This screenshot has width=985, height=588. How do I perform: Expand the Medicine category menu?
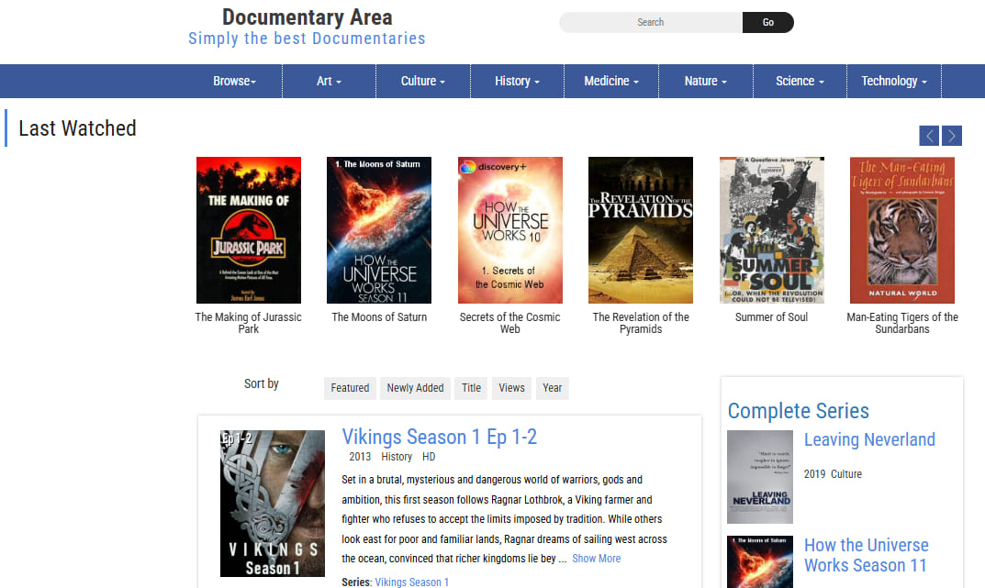coord(611,81)
